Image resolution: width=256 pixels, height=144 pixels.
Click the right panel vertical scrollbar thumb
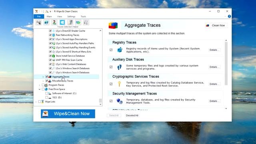(226, 63)
